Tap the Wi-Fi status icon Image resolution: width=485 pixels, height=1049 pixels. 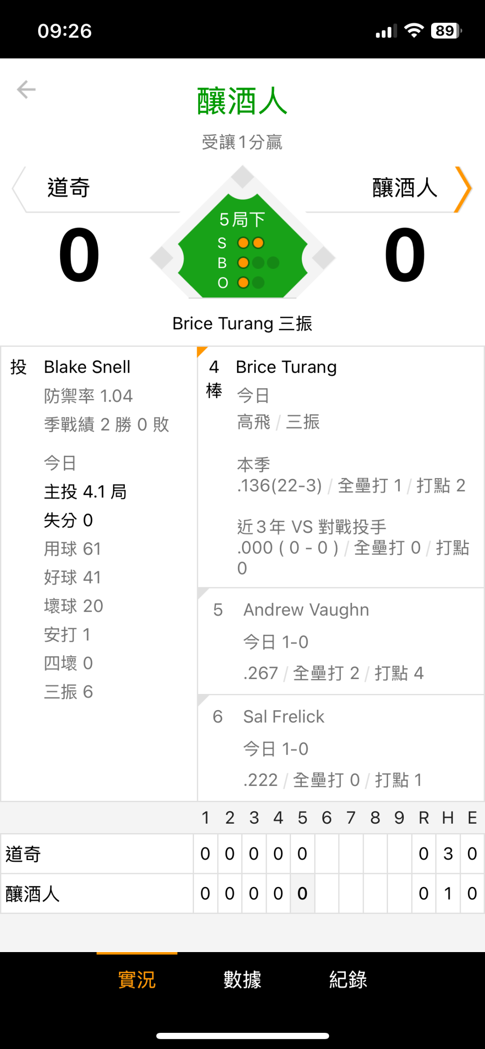coord(414,31)
